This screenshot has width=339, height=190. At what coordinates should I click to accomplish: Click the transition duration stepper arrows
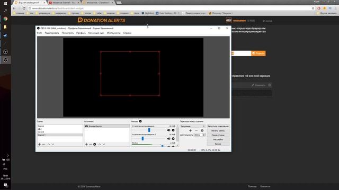204,135
